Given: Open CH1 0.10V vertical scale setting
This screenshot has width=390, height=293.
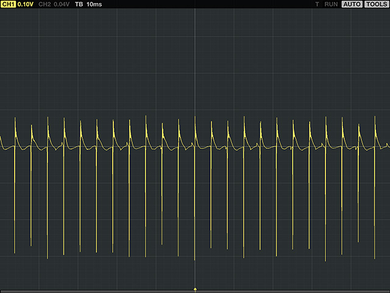Looking at the screenshot, I should (26, 4).
